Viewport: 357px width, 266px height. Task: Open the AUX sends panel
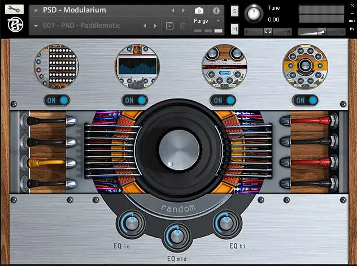tap(352, 21)
